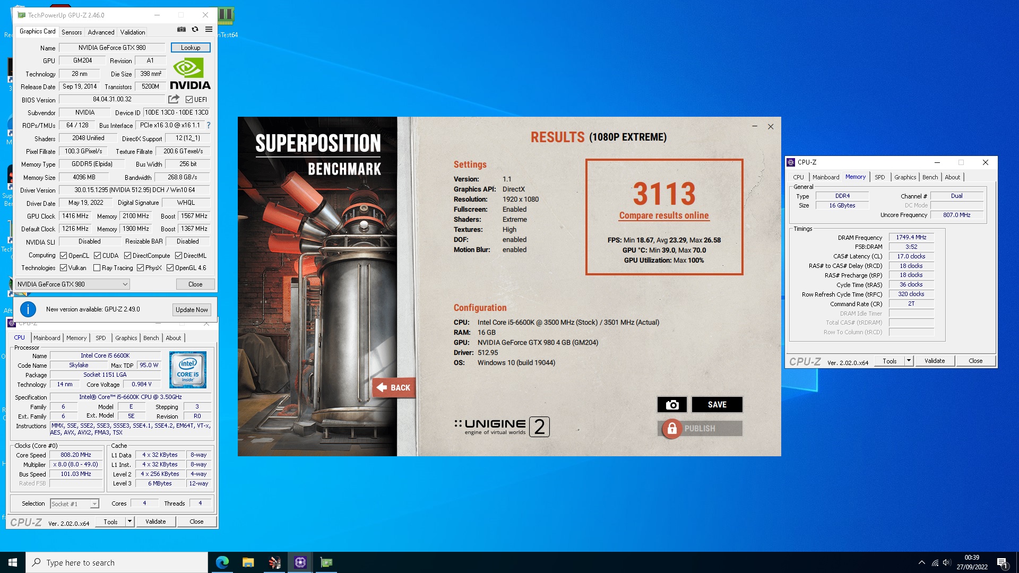Click the SAVE button in Superposition

point(717,405)
